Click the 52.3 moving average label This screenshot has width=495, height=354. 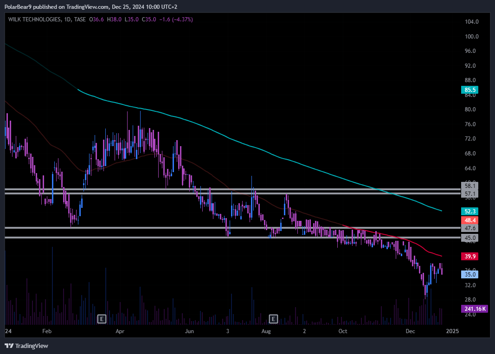click(x=470, y=211)
